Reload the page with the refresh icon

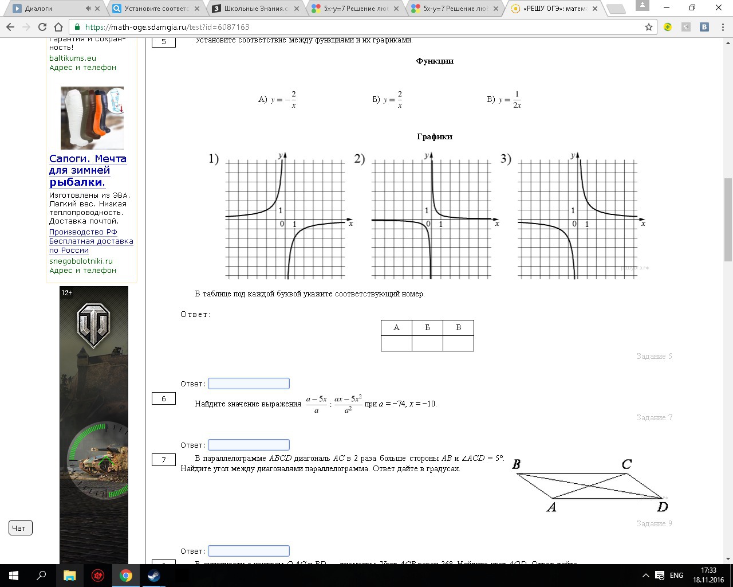click(x=42, y=27)
